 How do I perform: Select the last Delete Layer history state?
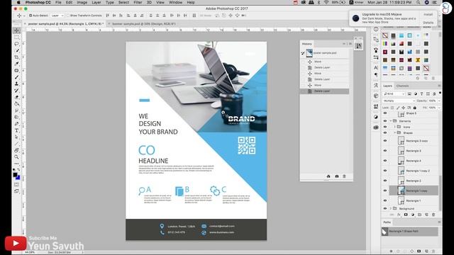[x=325, y=91]
